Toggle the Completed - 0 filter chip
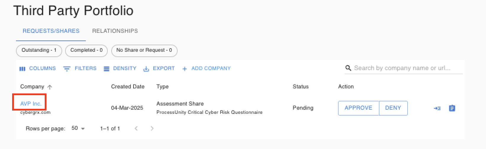This screenshot has height=149, width=486. click(x=86, y=50)
